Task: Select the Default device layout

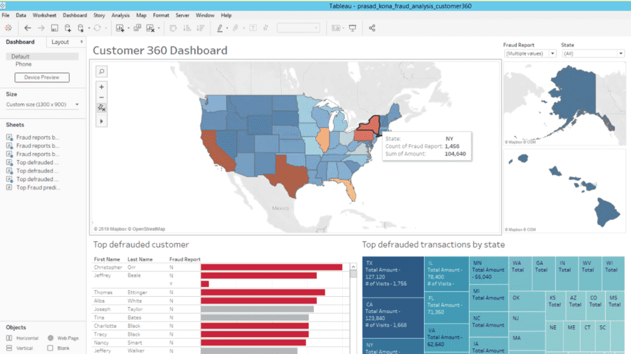Action: click(x=20, y=57)
